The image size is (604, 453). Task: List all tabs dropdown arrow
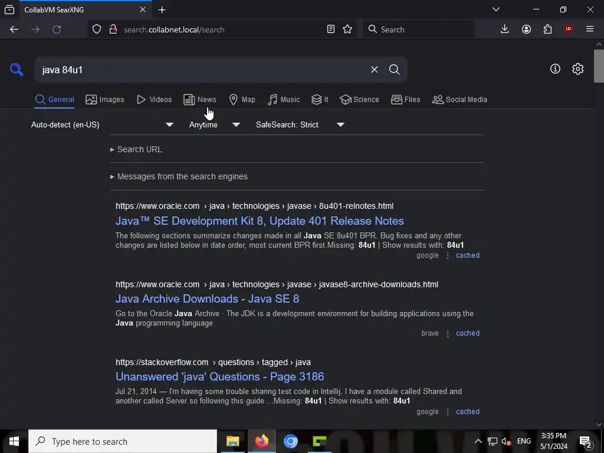pyautogui.click(x=496, y=9)
